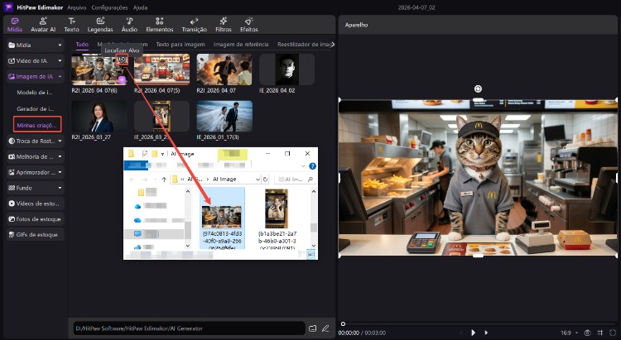Click the open folder icon beside path
This screenshot has width=621, height=340.
312,328
